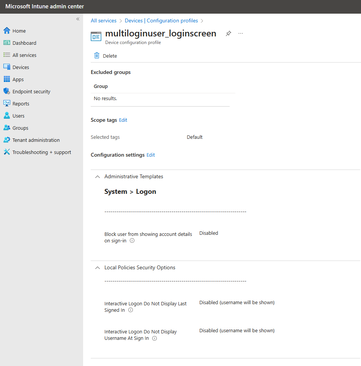Open Home in the navigation menu
The height and width of the screenshot is (366, 361).
tap(19, 31)
